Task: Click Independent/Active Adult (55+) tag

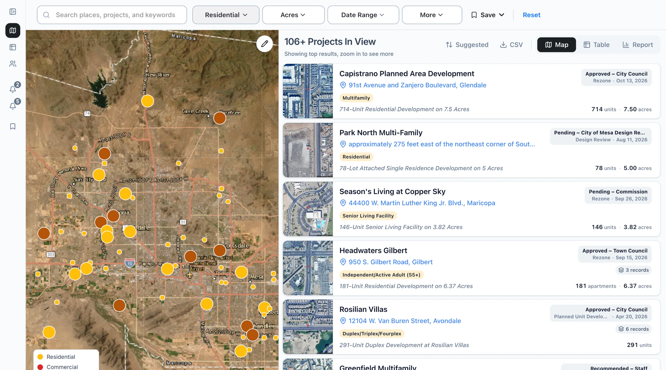Action: 381,275
